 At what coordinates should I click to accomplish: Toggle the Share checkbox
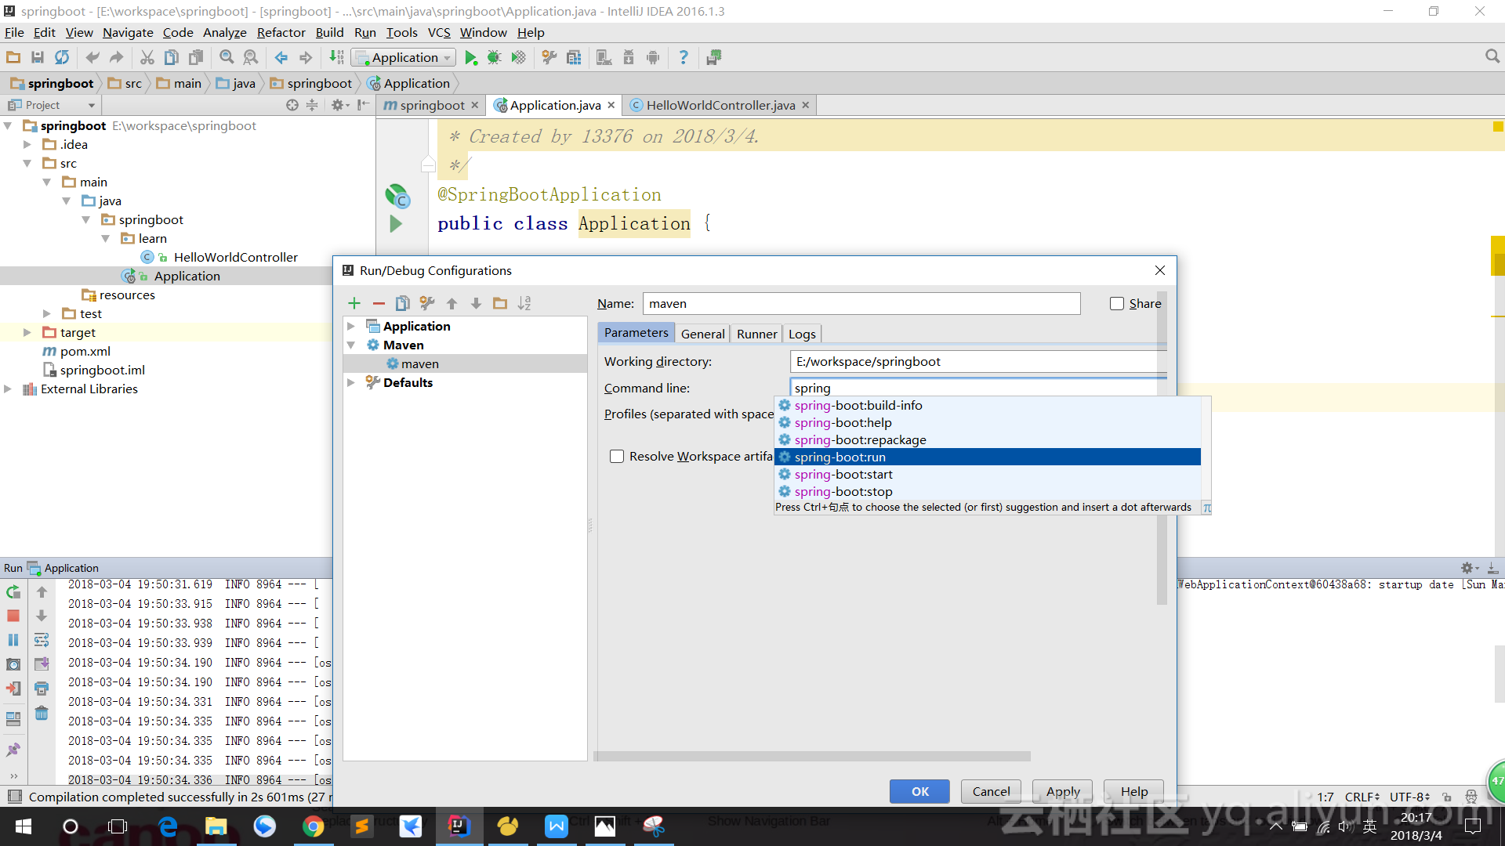click(x=1117, y=304)
